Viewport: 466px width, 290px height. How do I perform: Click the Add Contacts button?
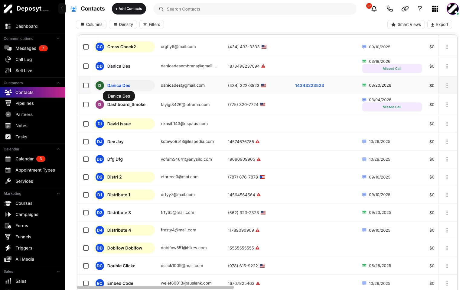click(x=129, y=9)
